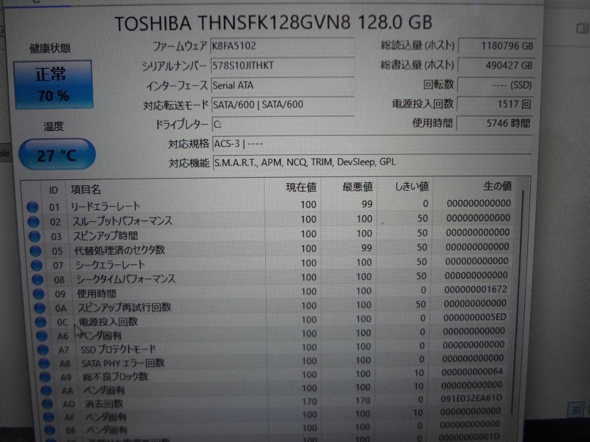Click the status dot for ID A9 row
This screenshot has width=590, height=442.
click(45, 377)
